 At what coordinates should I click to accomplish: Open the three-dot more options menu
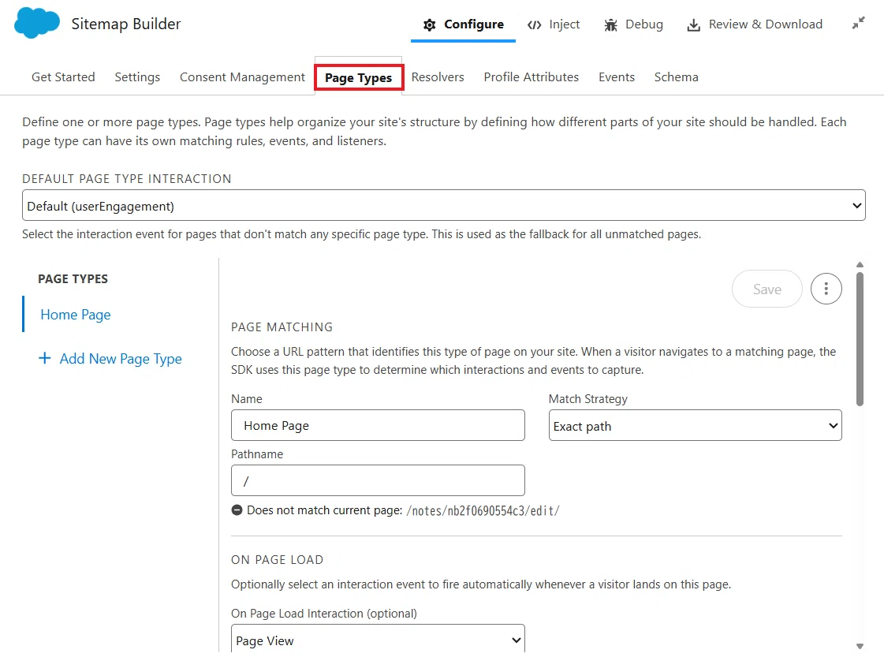[826, 289]
